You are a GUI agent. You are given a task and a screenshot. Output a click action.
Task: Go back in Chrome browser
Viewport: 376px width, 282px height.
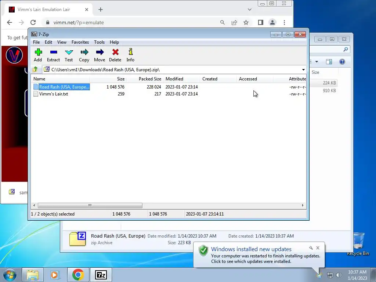point(10,22)
